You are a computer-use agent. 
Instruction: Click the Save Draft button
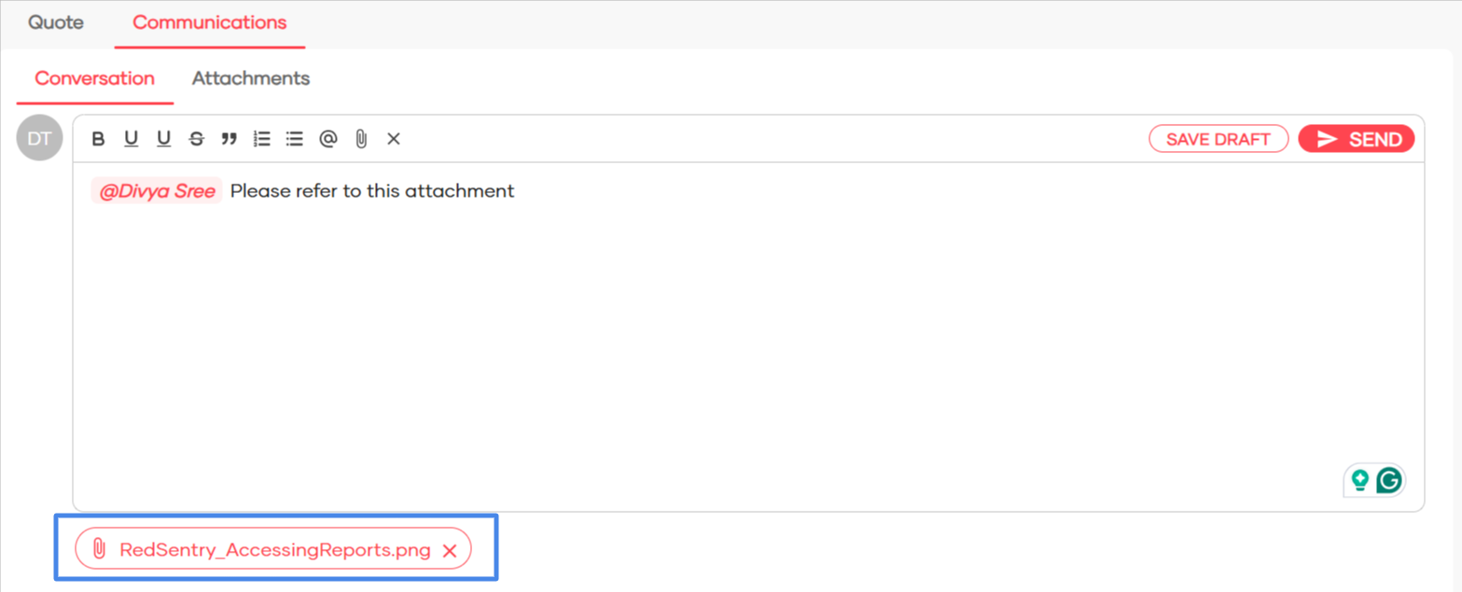[1218, 140]
